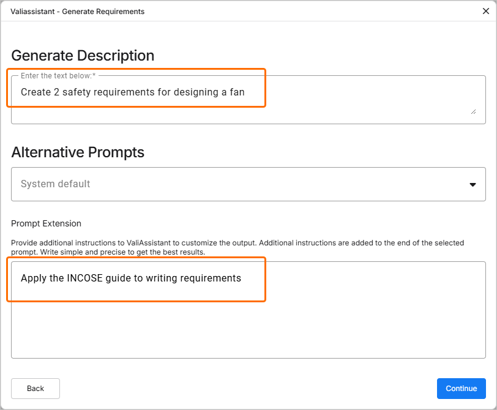This screenshot has width=497, height=410.
Task: Click the blue Continue button
Action: (x=461, y=389)
